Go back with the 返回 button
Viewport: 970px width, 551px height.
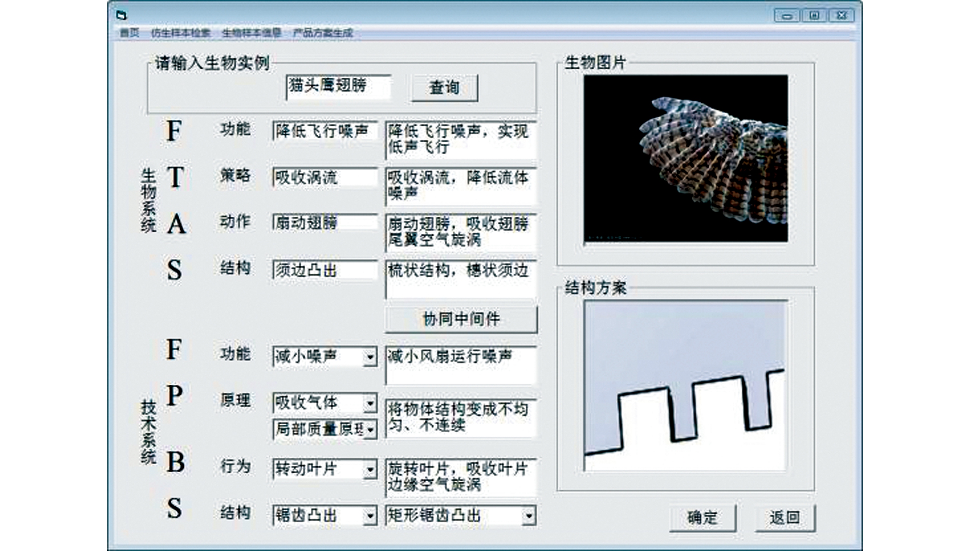pyautogui.click(x=785, y=517)
